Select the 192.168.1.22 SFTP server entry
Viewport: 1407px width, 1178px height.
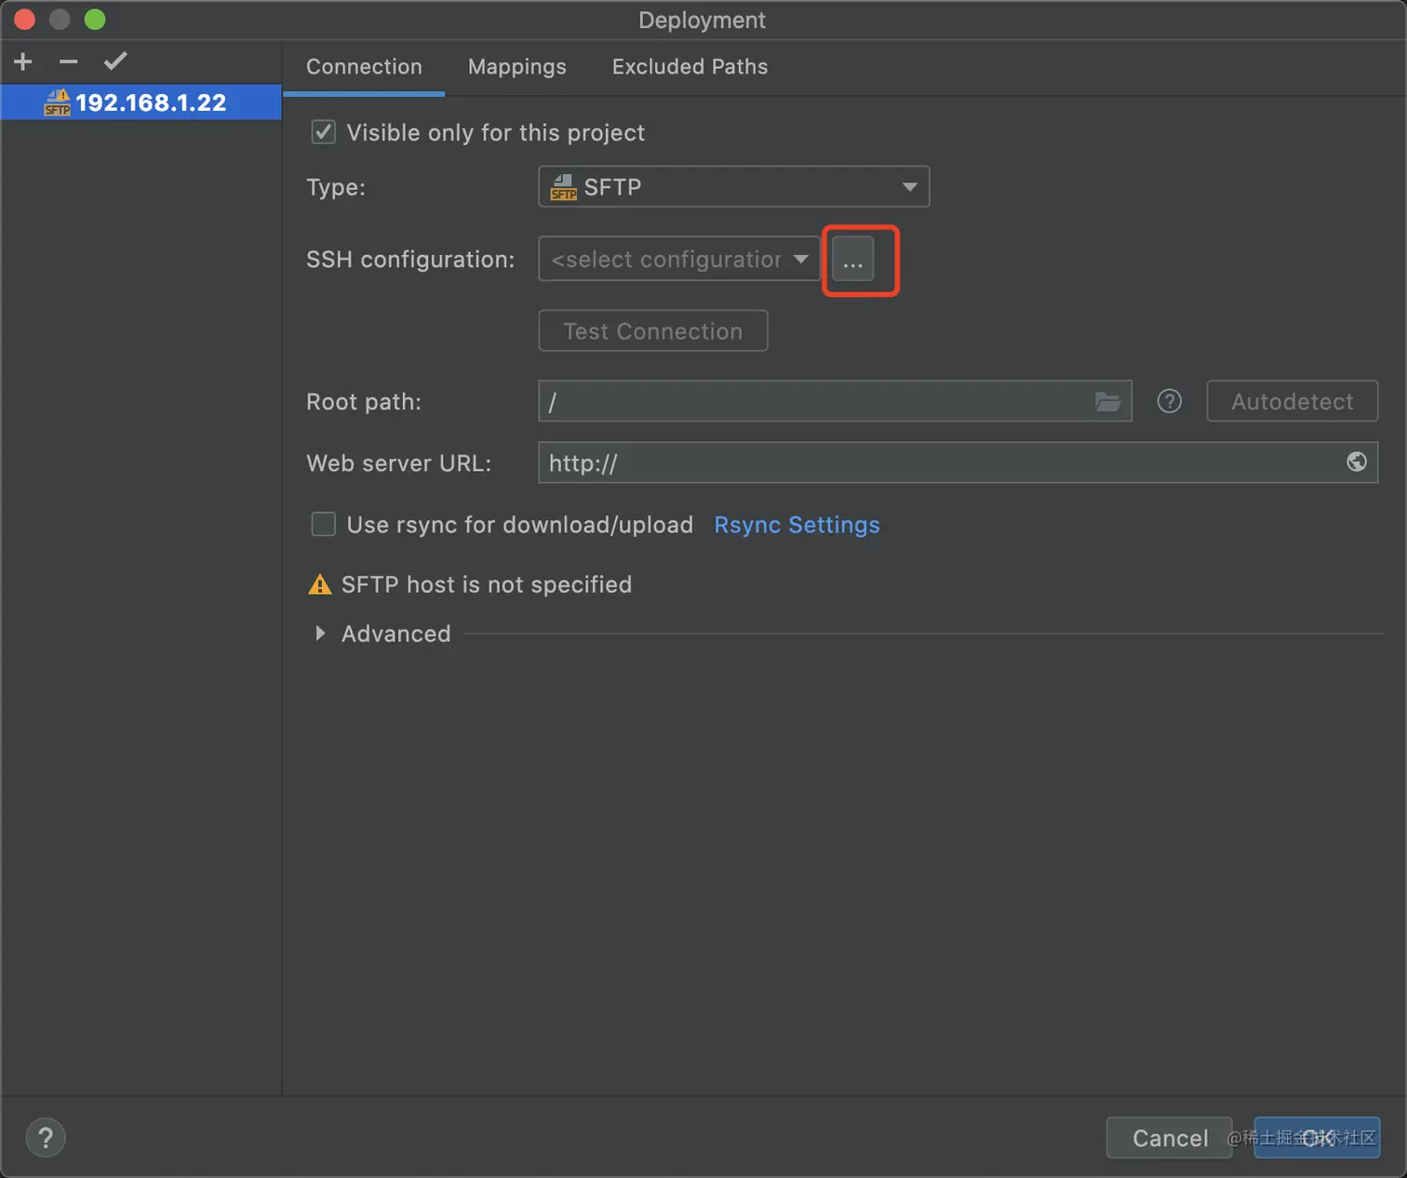click(141, 102)
